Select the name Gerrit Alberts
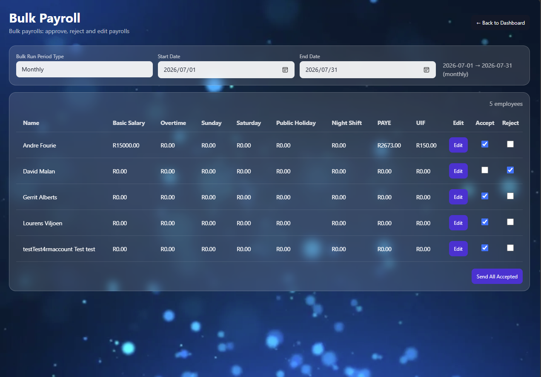This screenshot has height=377, width=541. coord(40,197)
